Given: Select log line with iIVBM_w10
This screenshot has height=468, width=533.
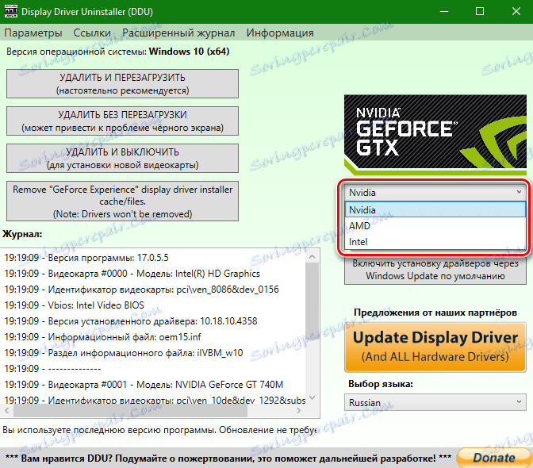Looking at the screenshot, I should pyautogui.click(x=124, y=353).
